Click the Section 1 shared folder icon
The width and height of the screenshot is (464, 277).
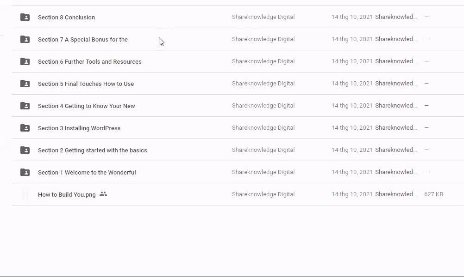click(x=25, y=172)
